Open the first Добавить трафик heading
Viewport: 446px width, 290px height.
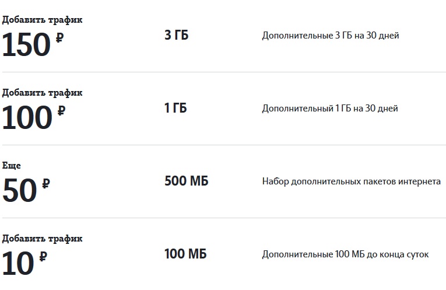click(43, 20)
